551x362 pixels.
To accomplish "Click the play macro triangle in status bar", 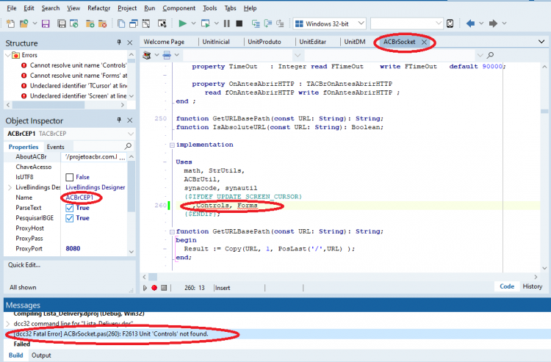I will click(145, 288).
